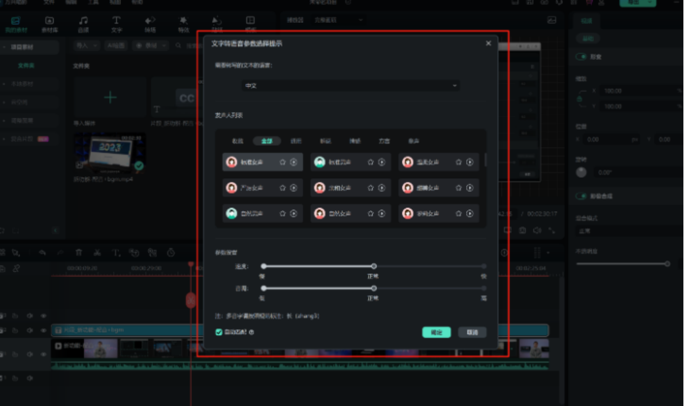Open the 中文 language dropdown
This screenshot has width=684, height=406.
[x=350, y=86]
